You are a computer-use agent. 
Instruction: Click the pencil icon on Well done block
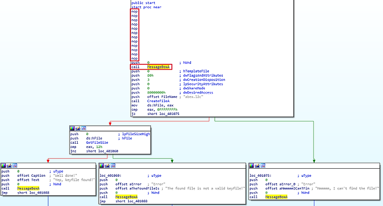9,166
